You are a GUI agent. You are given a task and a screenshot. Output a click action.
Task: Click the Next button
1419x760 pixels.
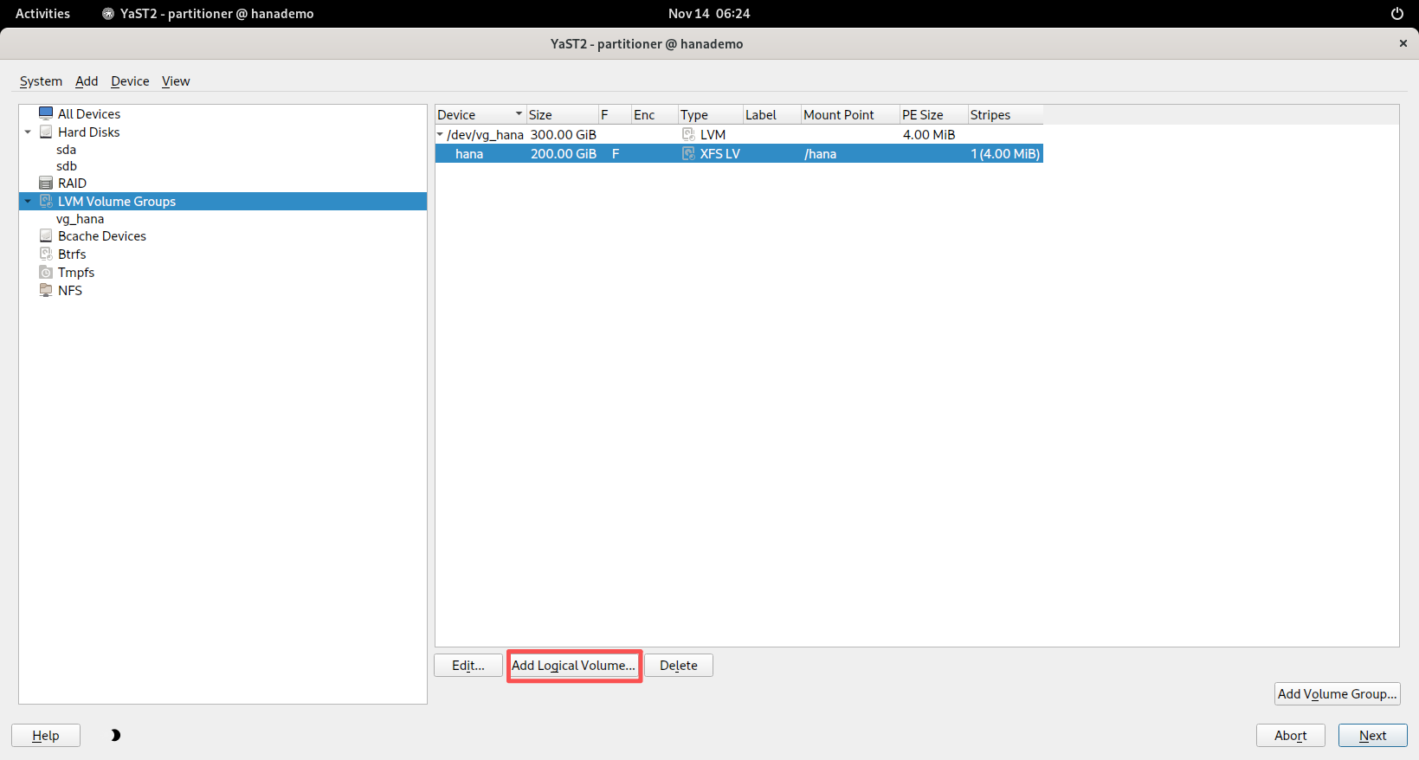coord(1373,735)
